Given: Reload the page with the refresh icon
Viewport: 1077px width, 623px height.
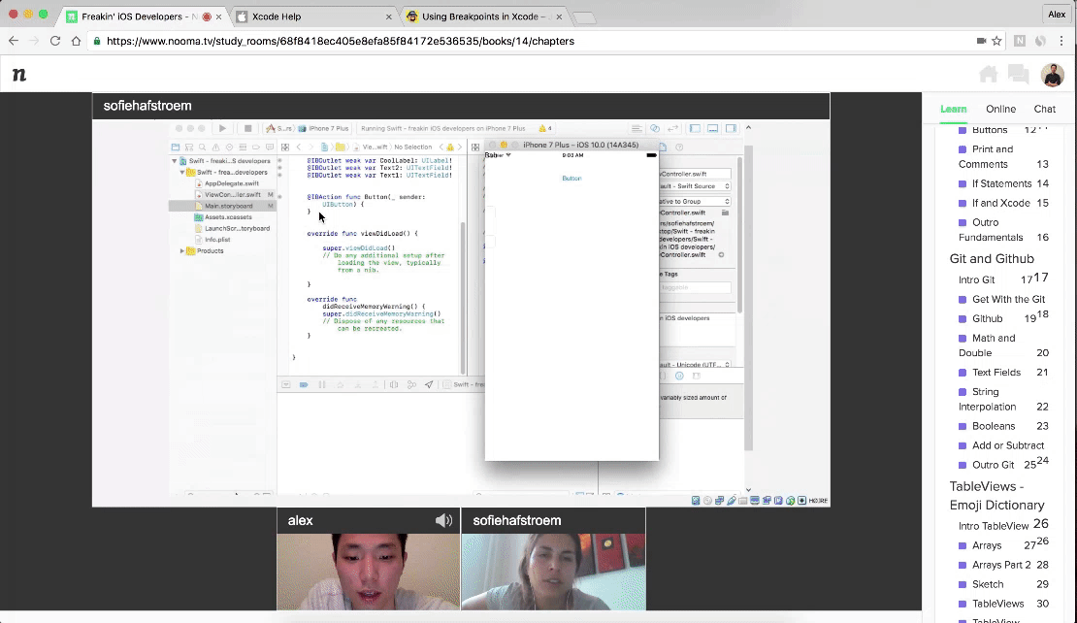Looking at the screenshot, I should click(x=55, y=41).
